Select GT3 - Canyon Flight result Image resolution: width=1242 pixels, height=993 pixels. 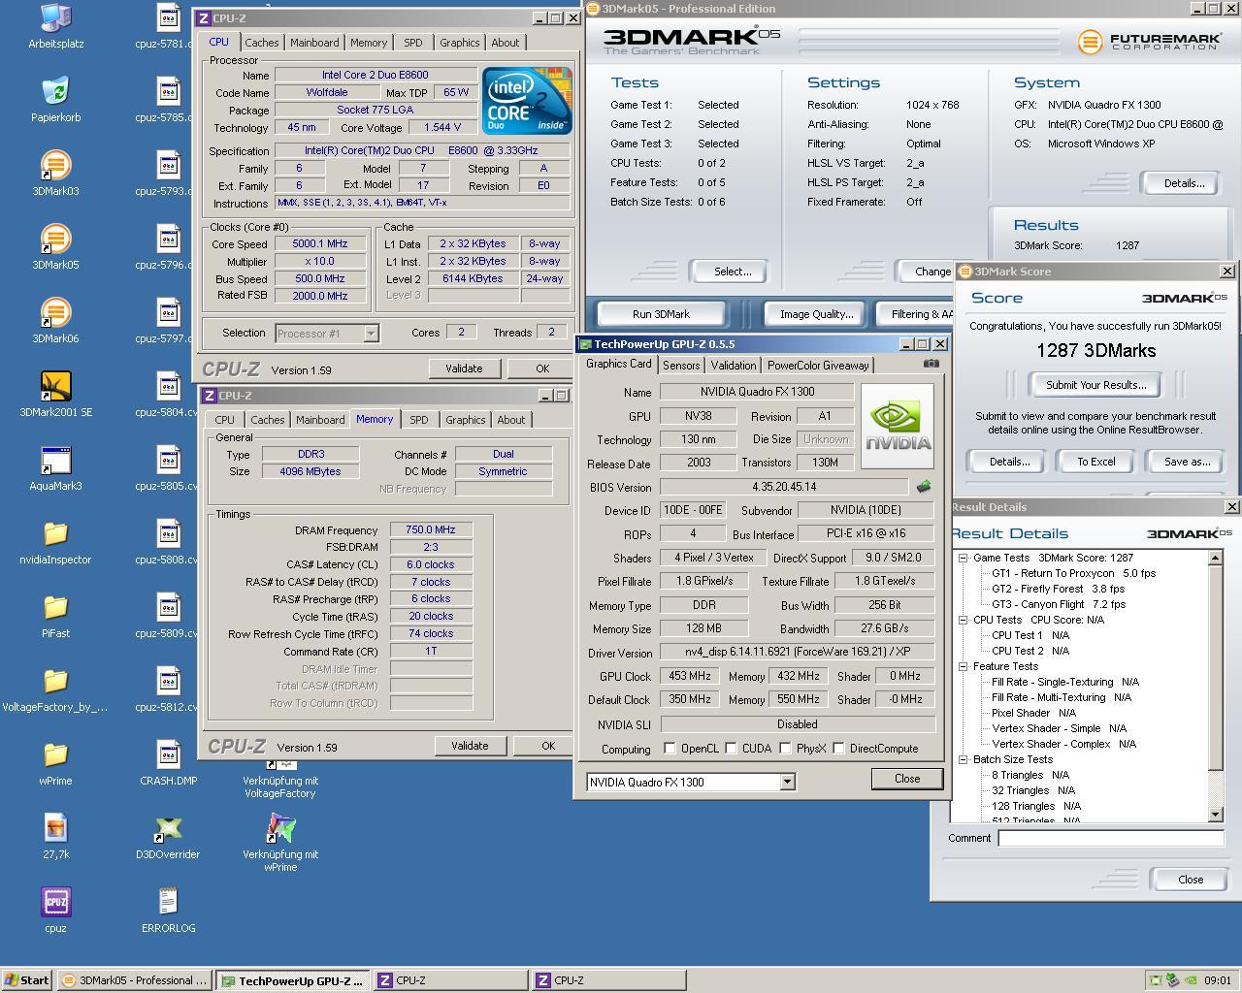[x=1058, y=604]
